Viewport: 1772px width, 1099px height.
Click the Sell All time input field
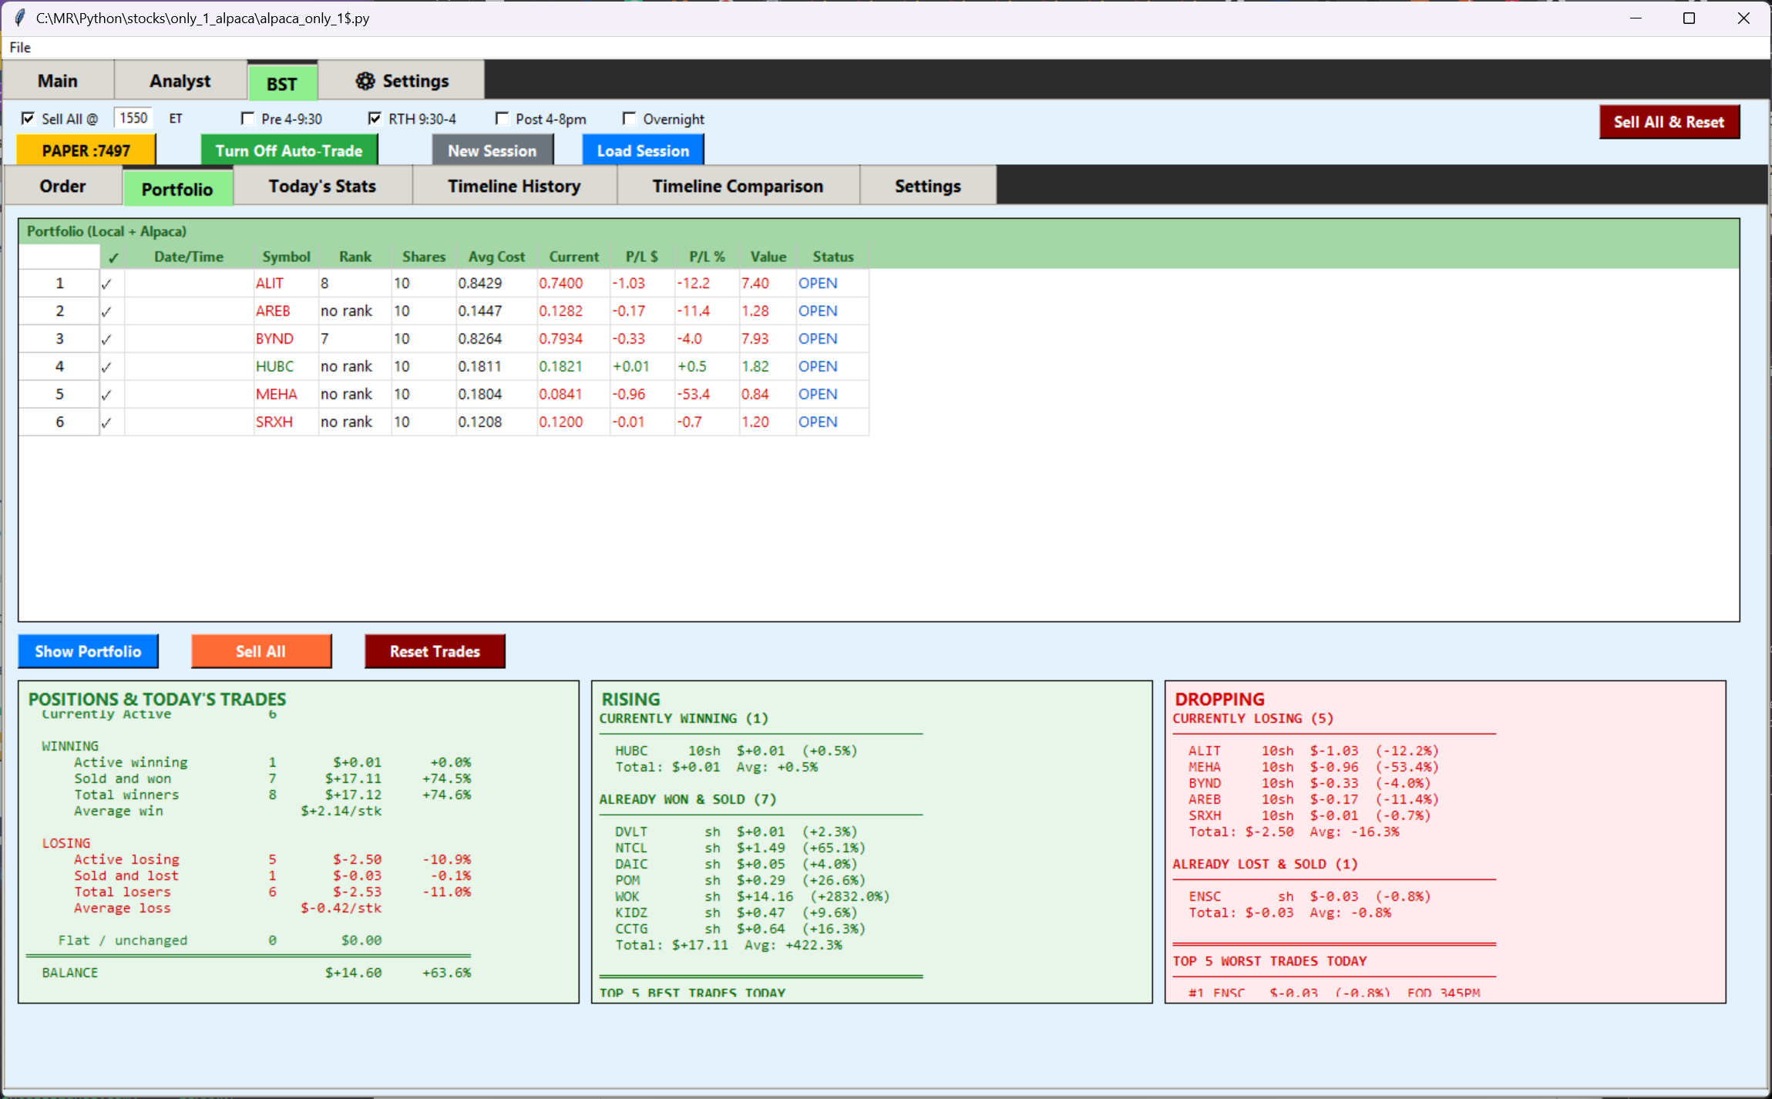point(133,118)
